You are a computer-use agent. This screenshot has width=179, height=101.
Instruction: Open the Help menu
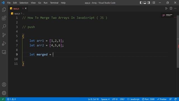coord(63,3)
